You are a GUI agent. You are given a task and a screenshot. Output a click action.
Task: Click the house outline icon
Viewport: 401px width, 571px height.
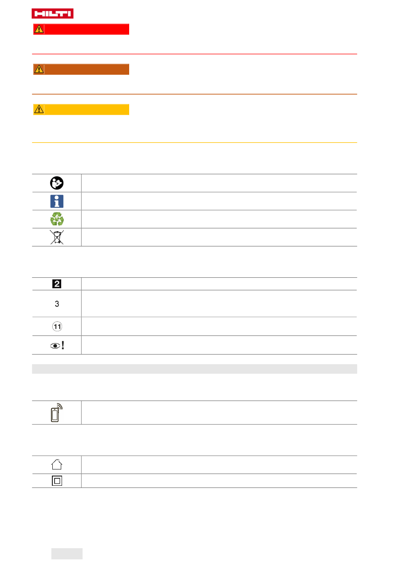tap(57, 465)
